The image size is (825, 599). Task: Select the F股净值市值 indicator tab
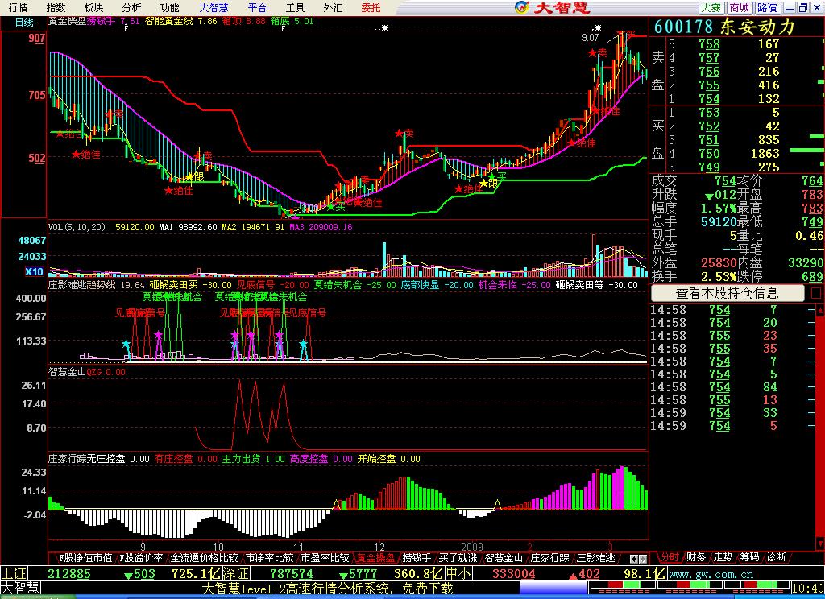[x=85, y=557]
